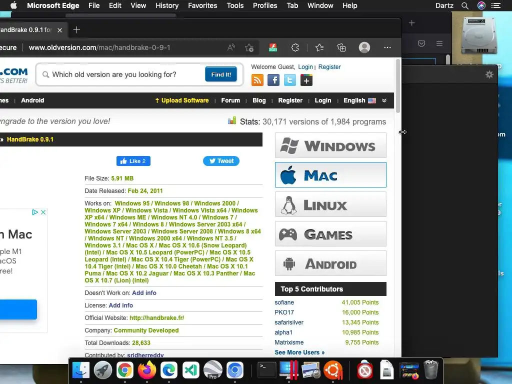This screenshot has width=512, height=384.
Task: Open the hamburger menu in the background window
Action: pos(439,43)
